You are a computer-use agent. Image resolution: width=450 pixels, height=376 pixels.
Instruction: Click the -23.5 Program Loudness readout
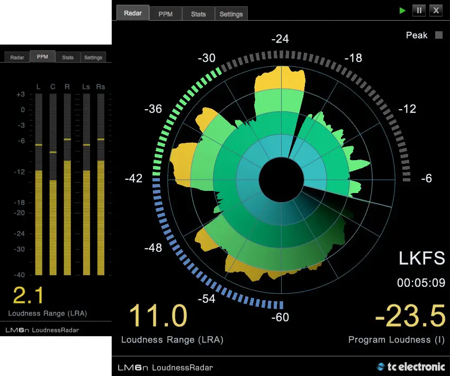click(x=410, y=316)
